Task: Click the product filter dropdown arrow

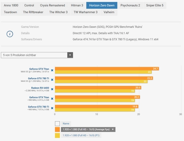Action: pyautogui.click(x=70, y=55)
